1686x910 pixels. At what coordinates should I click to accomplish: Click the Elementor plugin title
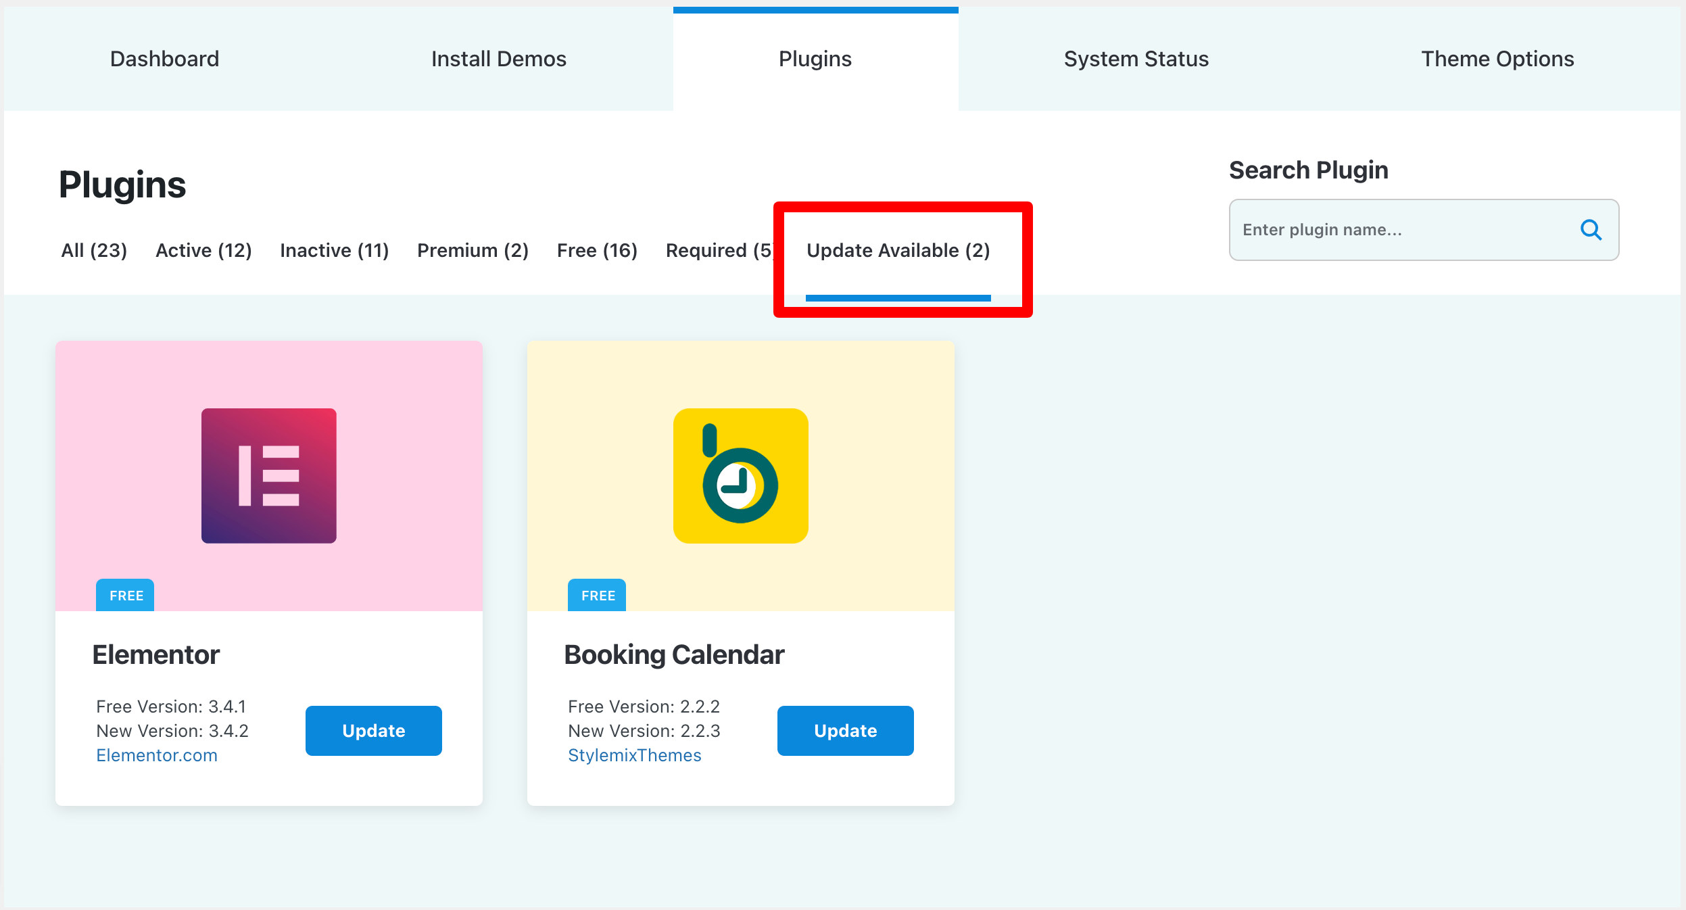[155, 654]
